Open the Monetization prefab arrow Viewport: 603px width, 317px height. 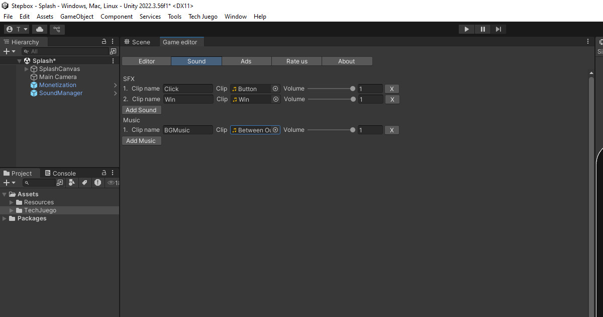(x=115, y=85)
